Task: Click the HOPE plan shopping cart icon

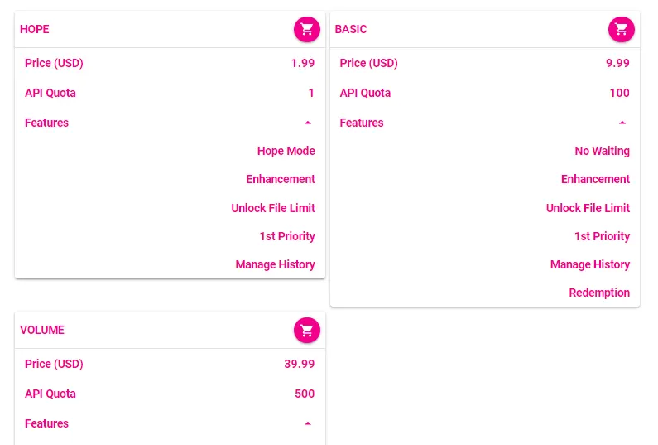Action: point(306,29)
